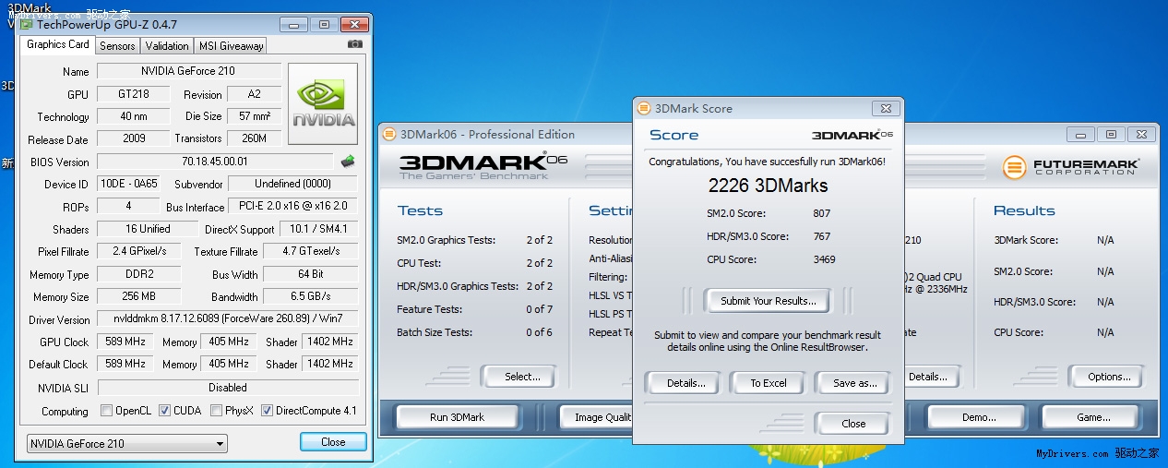
Task: Click the 2226 3DMarks score text
Action: 767,186
